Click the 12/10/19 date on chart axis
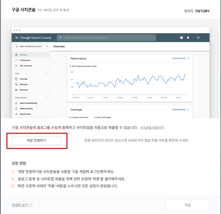The height and width of the screenshot is (214, 221). (x=76, y=97)
